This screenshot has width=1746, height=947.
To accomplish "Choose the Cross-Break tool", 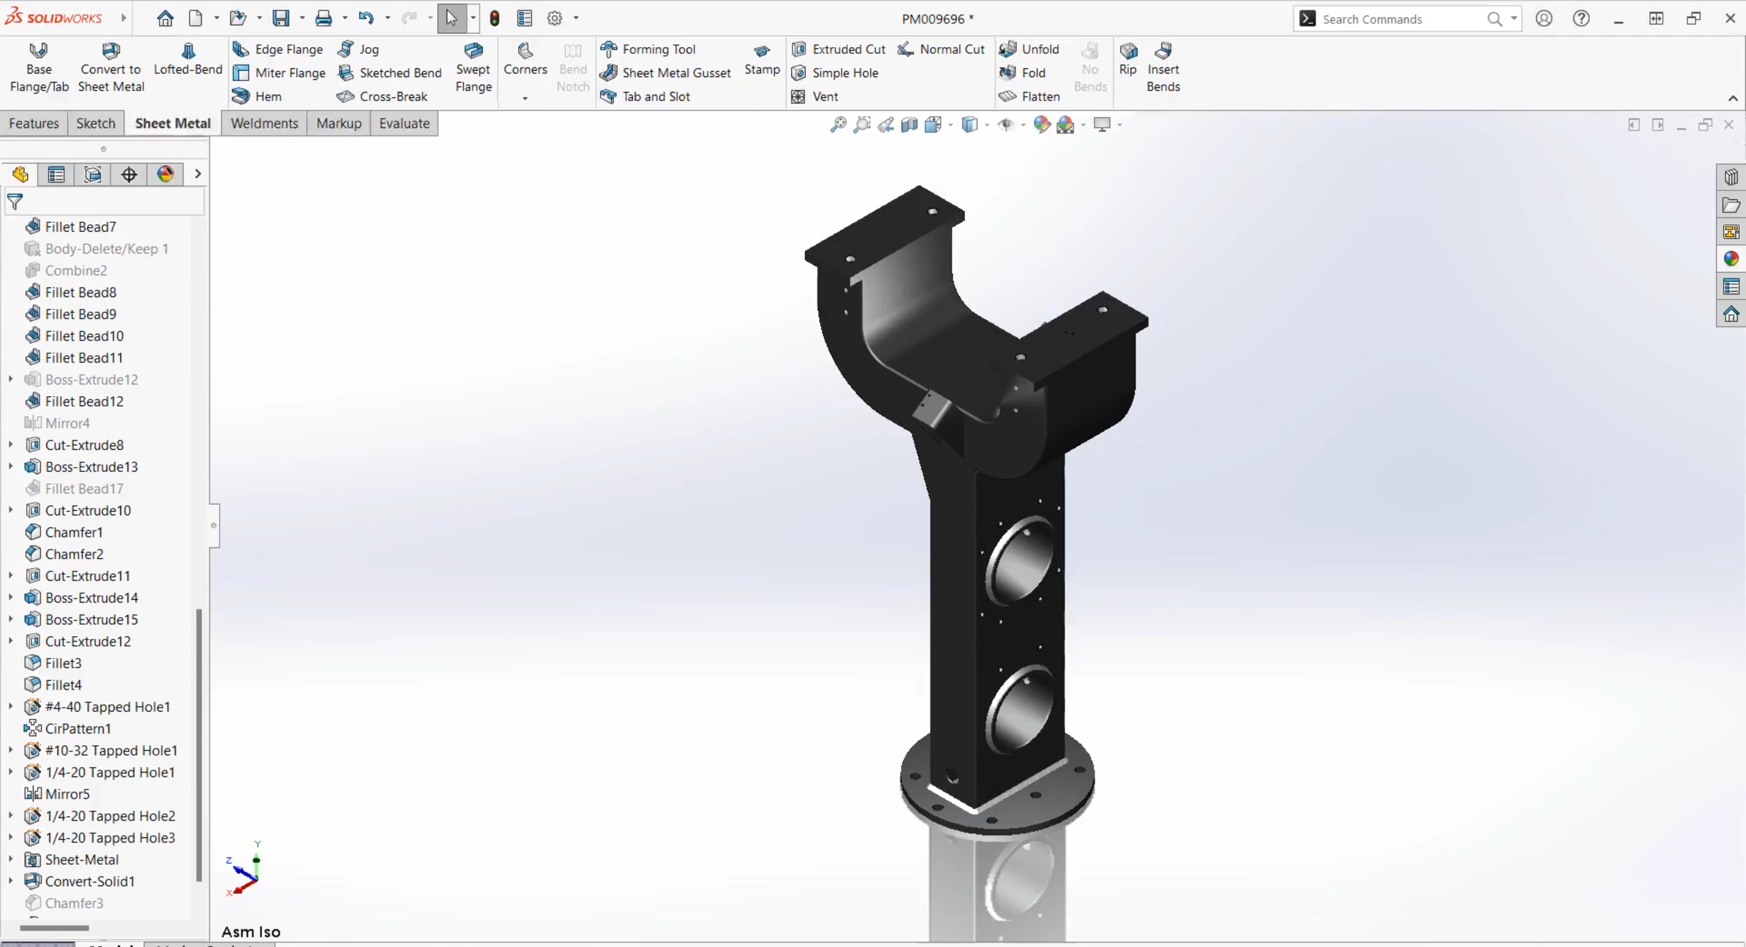I will (x=383, y=96).
